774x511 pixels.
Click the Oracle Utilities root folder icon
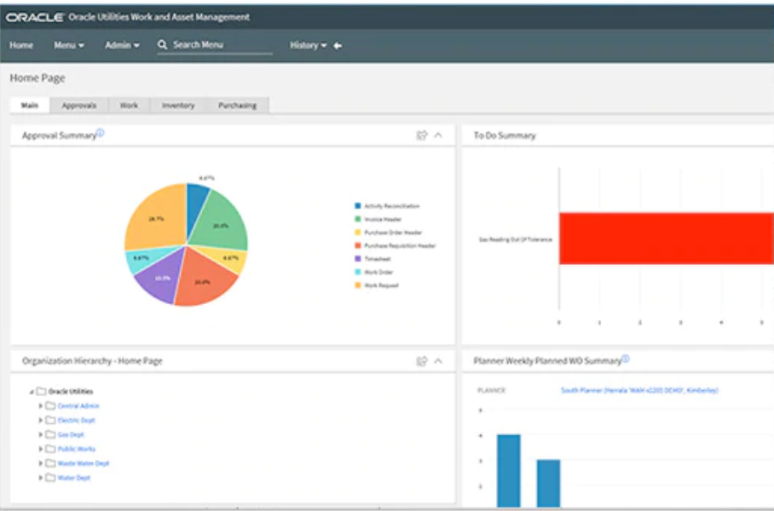41,392
